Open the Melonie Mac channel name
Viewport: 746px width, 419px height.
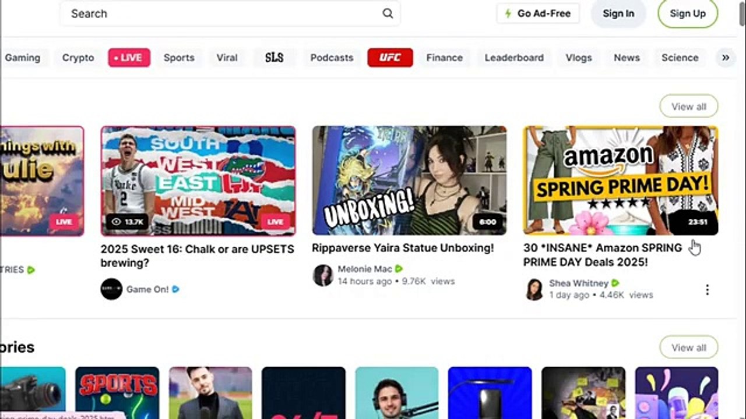365,269
